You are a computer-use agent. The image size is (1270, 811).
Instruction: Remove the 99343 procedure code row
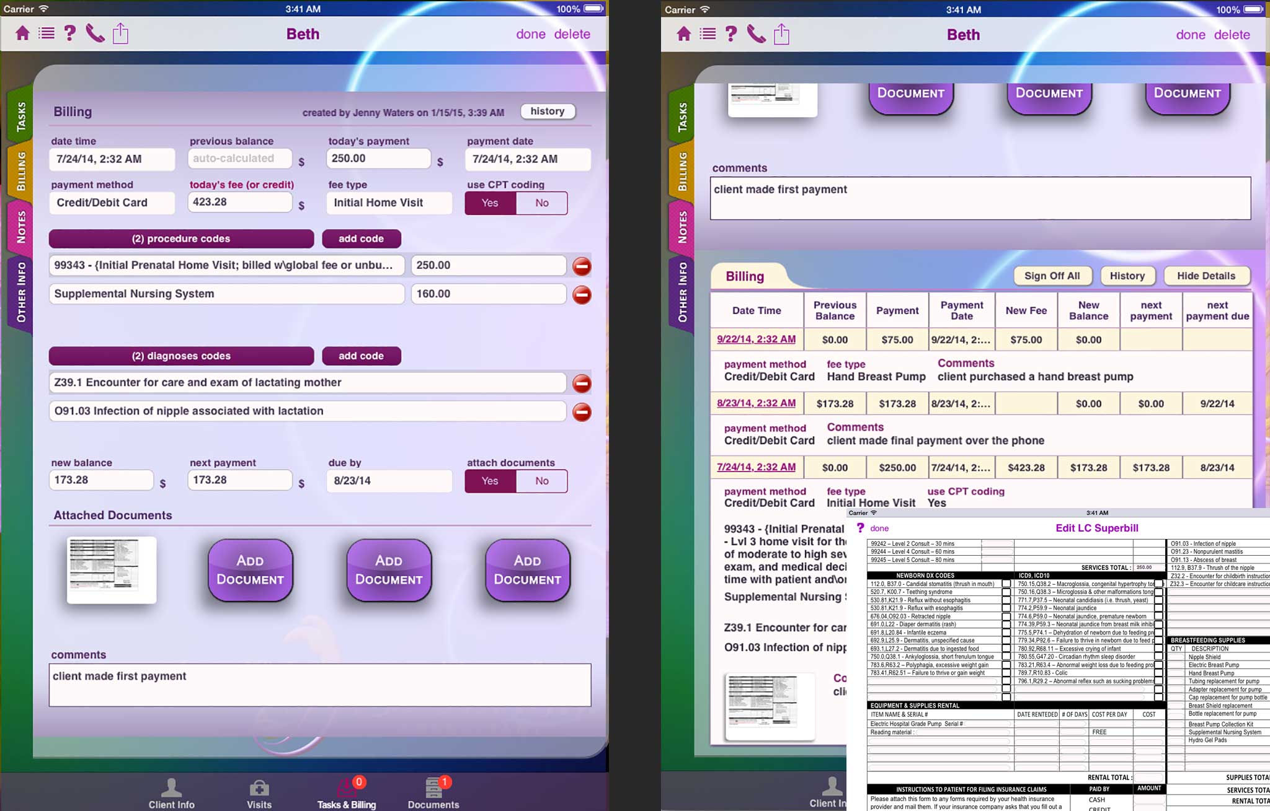(582, 266)
